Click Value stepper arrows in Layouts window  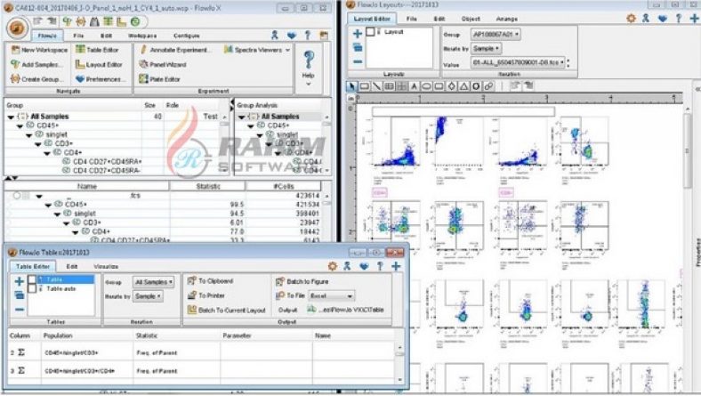coord(568,62)
